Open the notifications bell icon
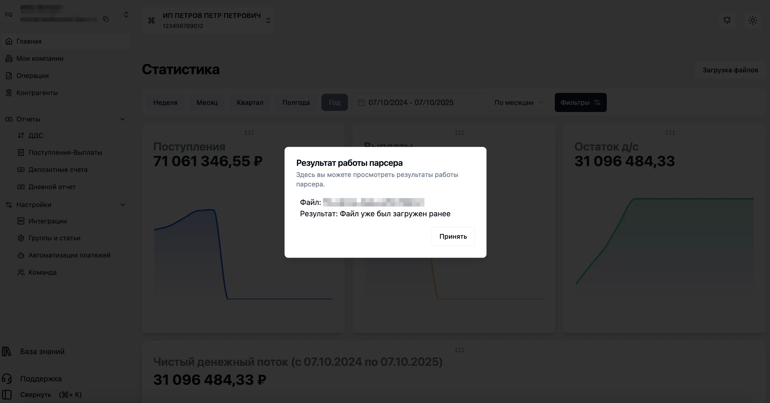Image resolution: width=770 pixels, height=403 pixels. pos(727,20)
